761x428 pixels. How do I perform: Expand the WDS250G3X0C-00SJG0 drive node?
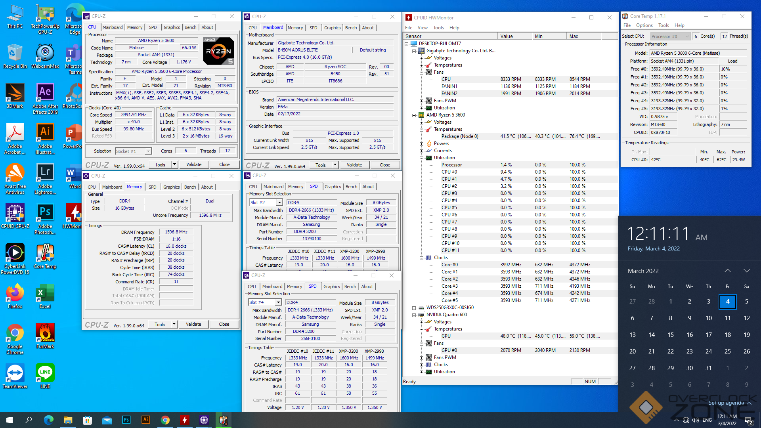coord(414,308)
